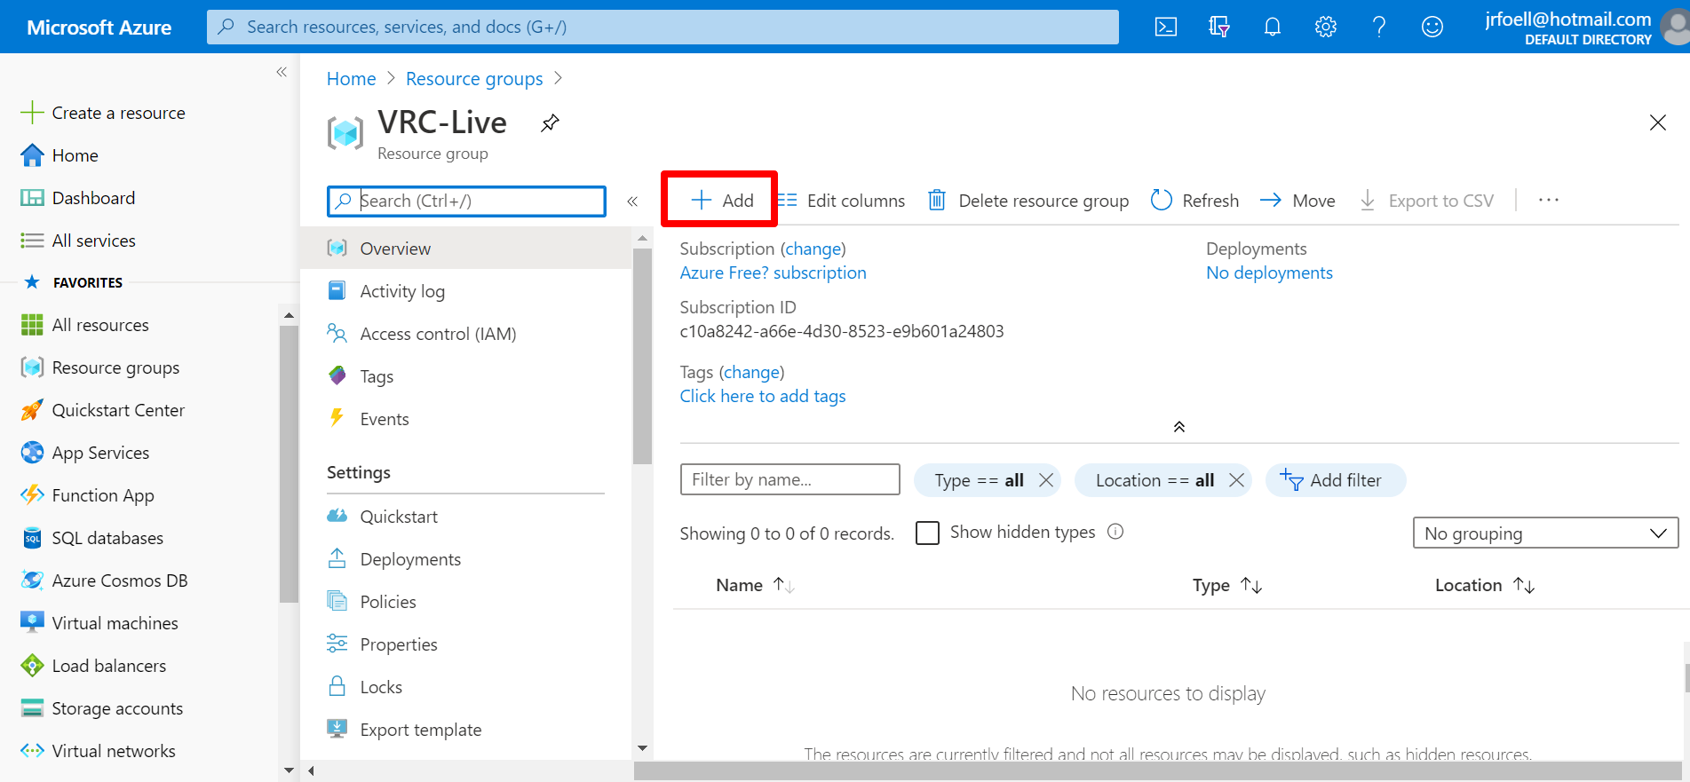Click the Function App lightning icon
The image size is (1690, 782).
click(32, 495)
